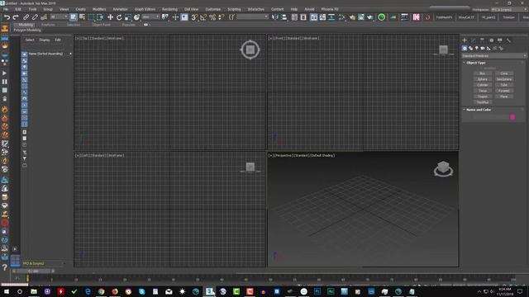The image size is (529, 297).
Task: Open the Workspaces dropdown
Action: point(508,9)
